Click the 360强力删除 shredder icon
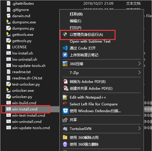Image resolution: width=152 pixels, height=151 pixels. coord(65,144)
